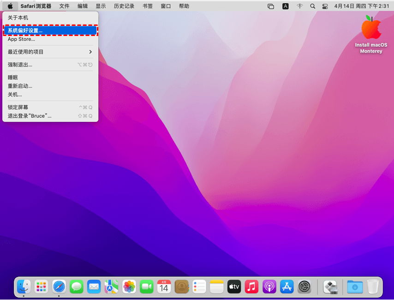The image size is (394, 300).
Task: Switch input source via A icon
Action: click(x=286, y=6)
